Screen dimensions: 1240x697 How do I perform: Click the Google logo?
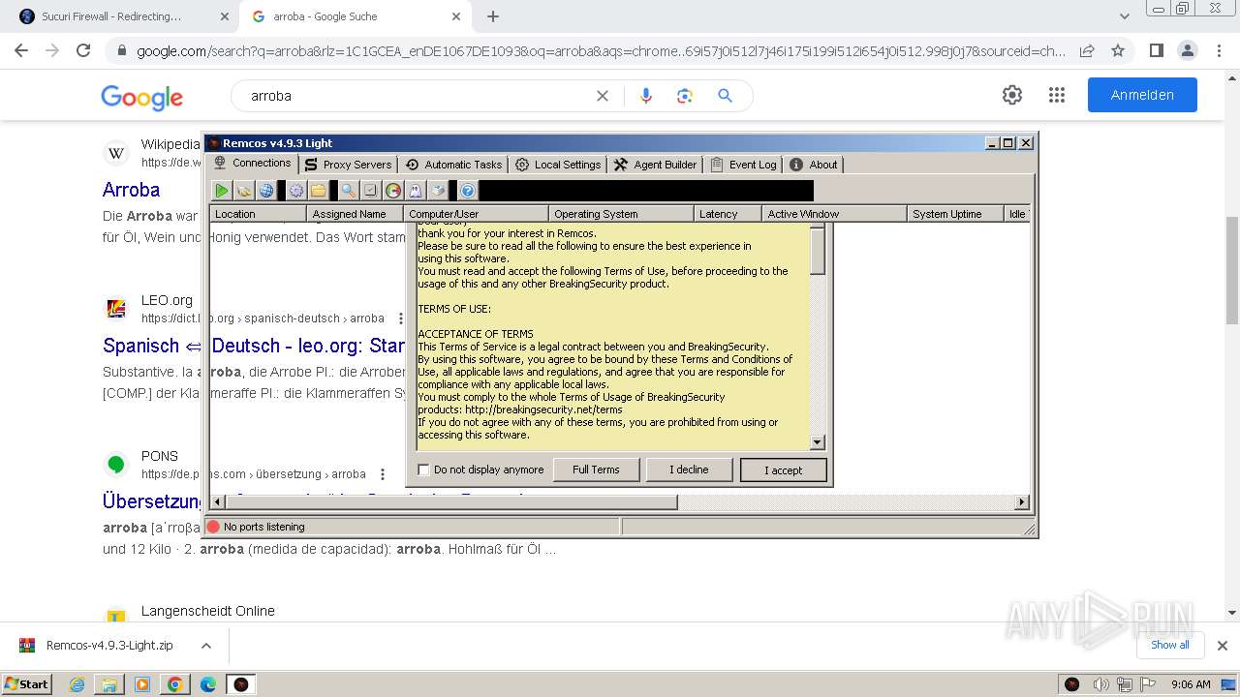[x=141, y=97]
